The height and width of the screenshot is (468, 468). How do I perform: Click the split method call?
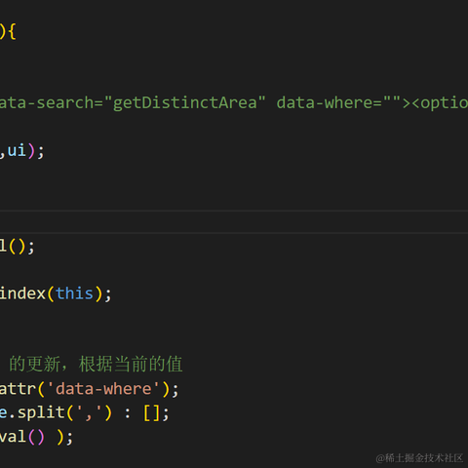click(x=41, y=413)
